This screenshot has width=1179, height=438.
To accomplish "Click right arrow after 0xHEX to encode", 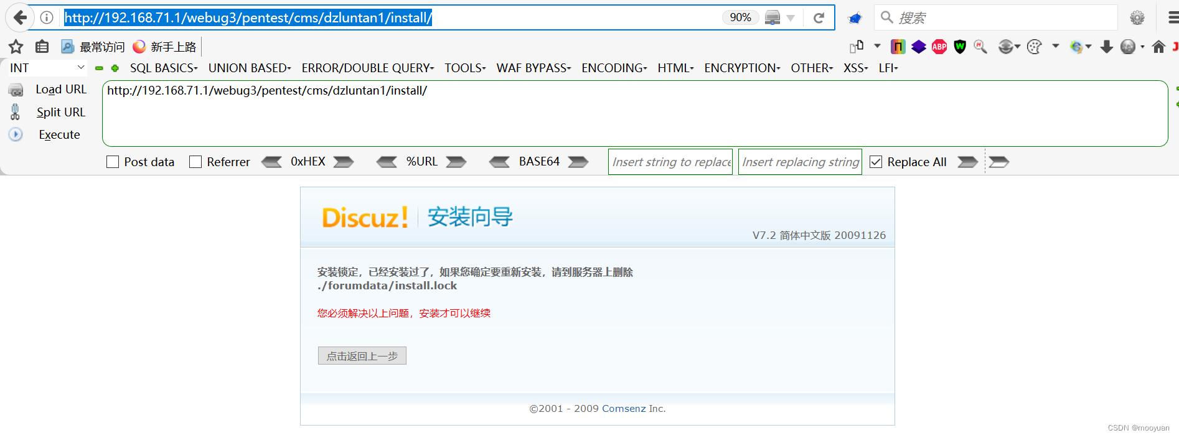I will pyautogui.click(x=344, y=162).
